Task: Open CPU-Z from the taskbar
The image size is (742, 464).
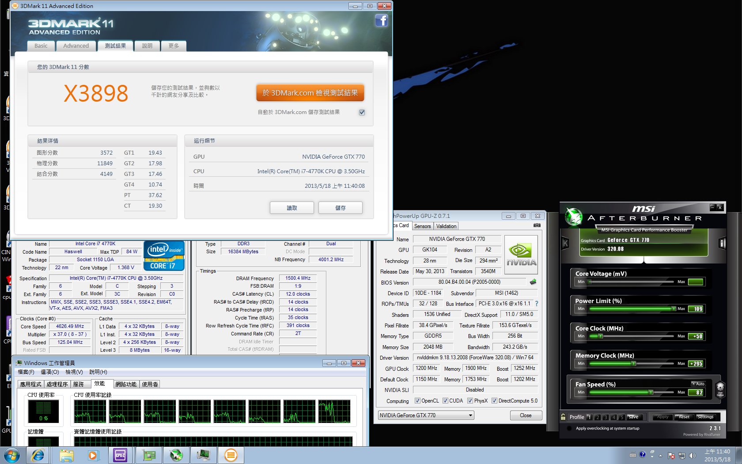Action: (120, 455)
